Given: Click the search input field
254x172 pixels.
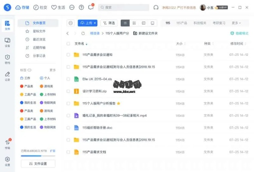Looking at the screenshot, I should click(x=123, y=7).
